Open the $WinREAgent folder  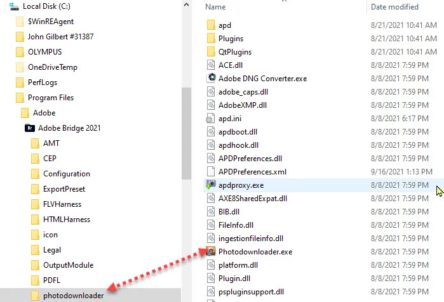(x=44, y=22)
